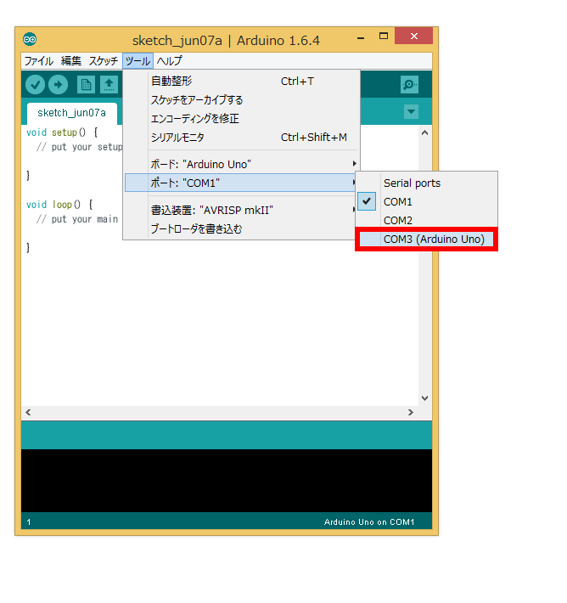The width and height of the screenshot is (567, 603).
Task: Expand the ボード: "Arduino Uno" submenu
Action: point(242,164)
